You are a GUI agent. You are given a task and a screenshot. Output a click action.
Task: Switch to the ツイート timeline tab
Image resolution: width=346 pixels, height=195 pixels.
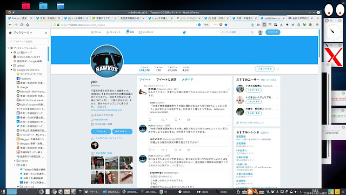pos(145,80)
